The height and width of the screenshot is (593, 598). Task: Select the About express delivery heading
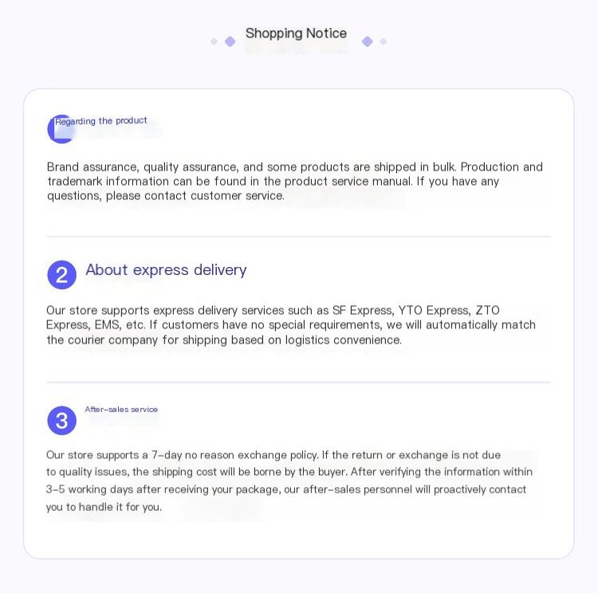166,269
